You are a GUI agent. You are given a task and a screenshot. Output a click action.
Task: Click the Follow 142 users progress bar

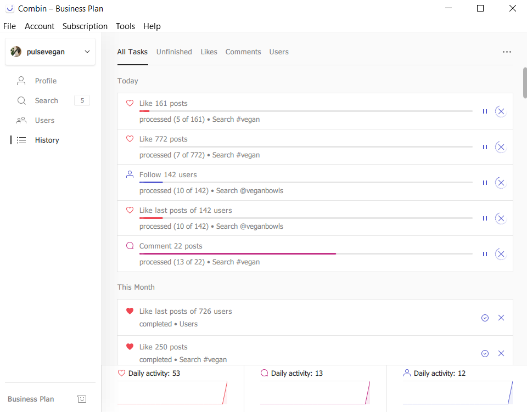click(x=306, y=182)
